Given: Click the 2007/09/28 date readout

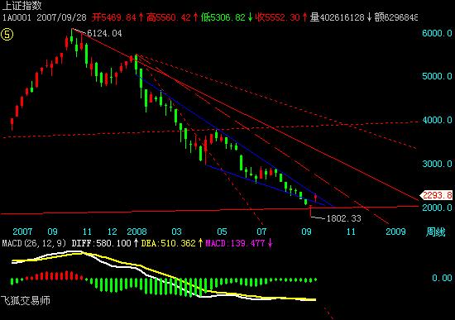Looking at the screenshot, I should (x=61, y=17).
